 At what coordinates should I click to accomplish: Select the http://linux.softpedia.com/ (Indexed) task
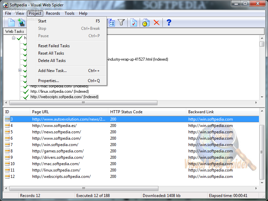(x=60, y=91)
